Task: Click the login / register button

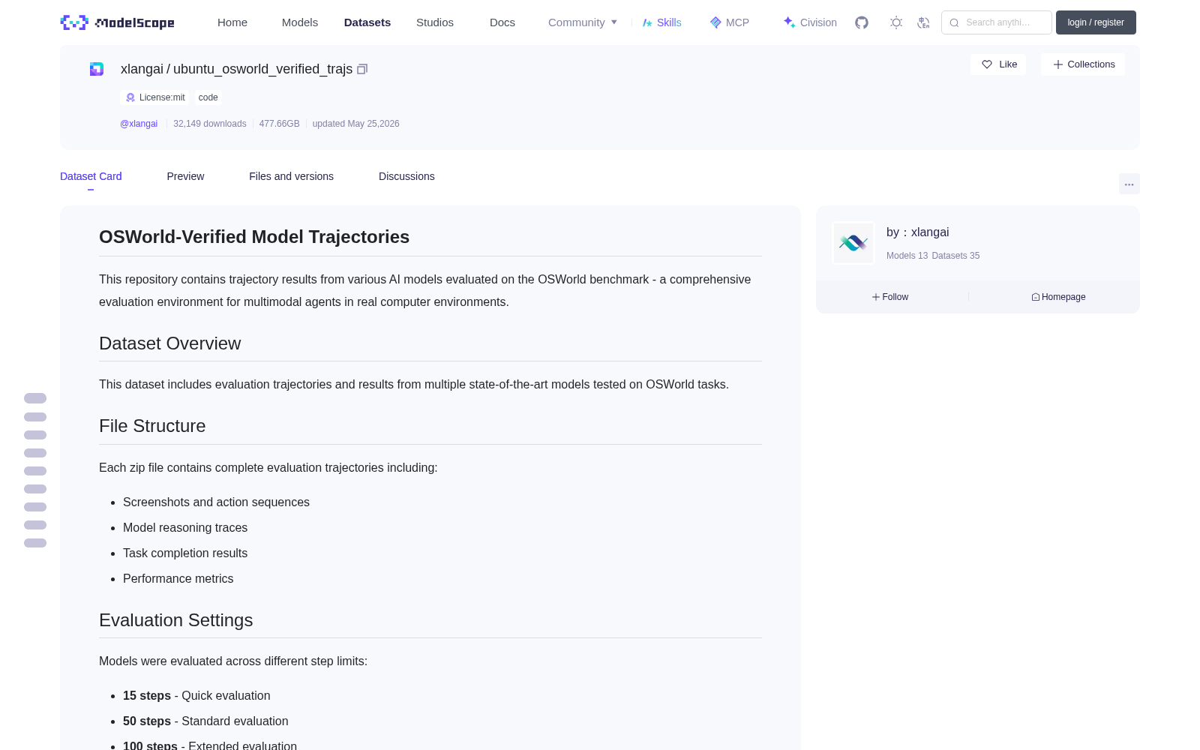Action: [x=1096, y=22]
